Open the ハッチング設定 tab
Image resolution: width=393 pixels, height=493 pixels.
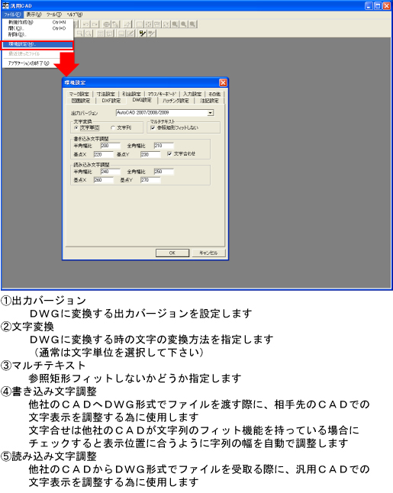click(176, 101)
